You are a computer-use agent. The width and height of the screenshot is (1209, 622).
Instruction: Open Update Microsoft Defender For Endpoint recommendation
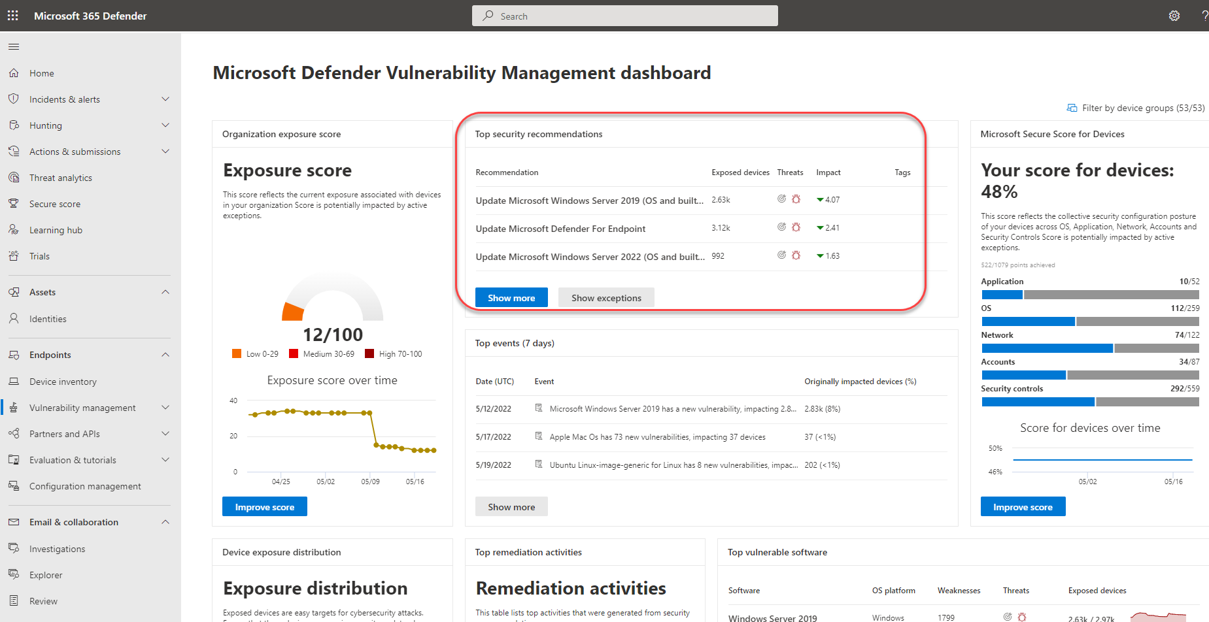click(560, 229)
